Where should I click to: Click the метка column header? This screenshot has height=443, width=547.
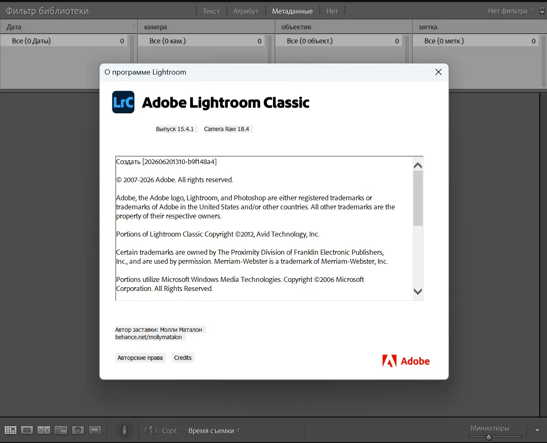click(x=479, y=27)
